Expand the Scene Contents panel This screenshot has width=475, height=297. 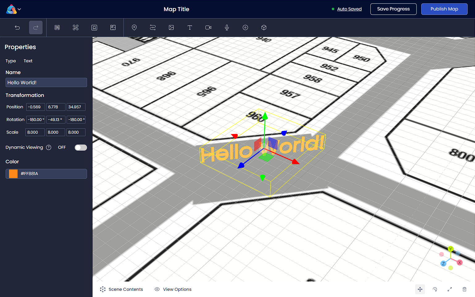click(122, 289)
